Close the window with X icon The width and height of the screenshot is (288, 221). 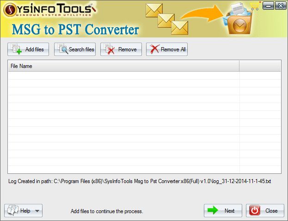tap(281, 6)
